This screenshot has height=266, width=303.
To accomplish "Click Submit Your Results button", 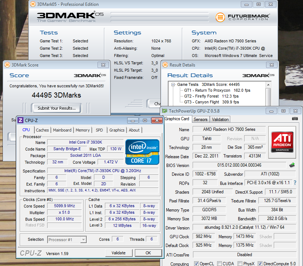I will pos(56,108).
